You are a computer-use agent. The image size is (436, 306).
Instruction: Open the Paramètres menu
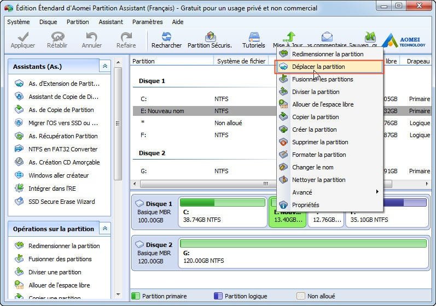(x=147, y=22)
